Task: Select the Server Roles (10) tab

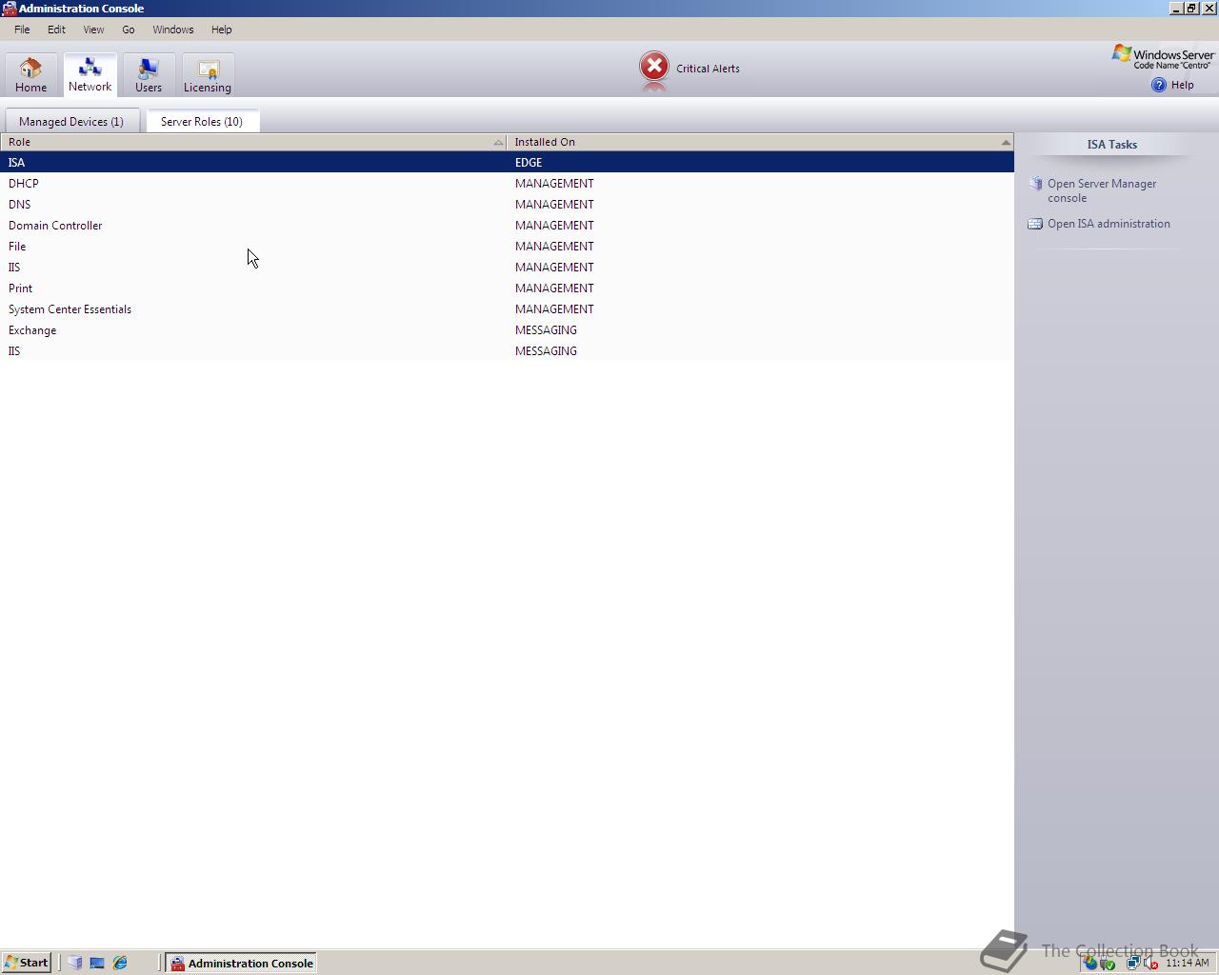Action: 202,121
